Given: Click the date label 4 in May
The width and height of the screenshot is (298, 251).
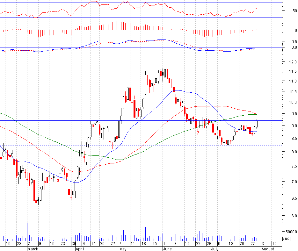Looking at the screenshot, I should (121, 244).
